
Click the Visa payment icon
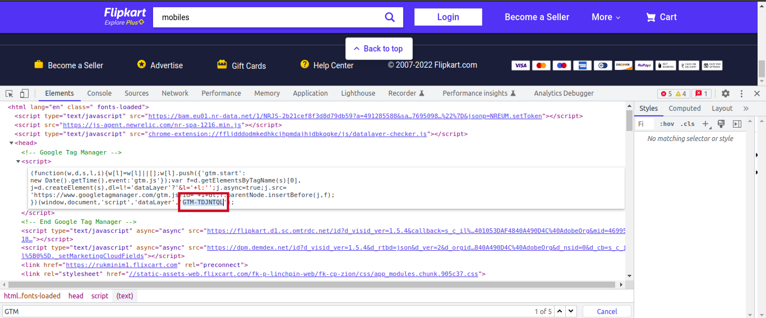coord(520,66)
